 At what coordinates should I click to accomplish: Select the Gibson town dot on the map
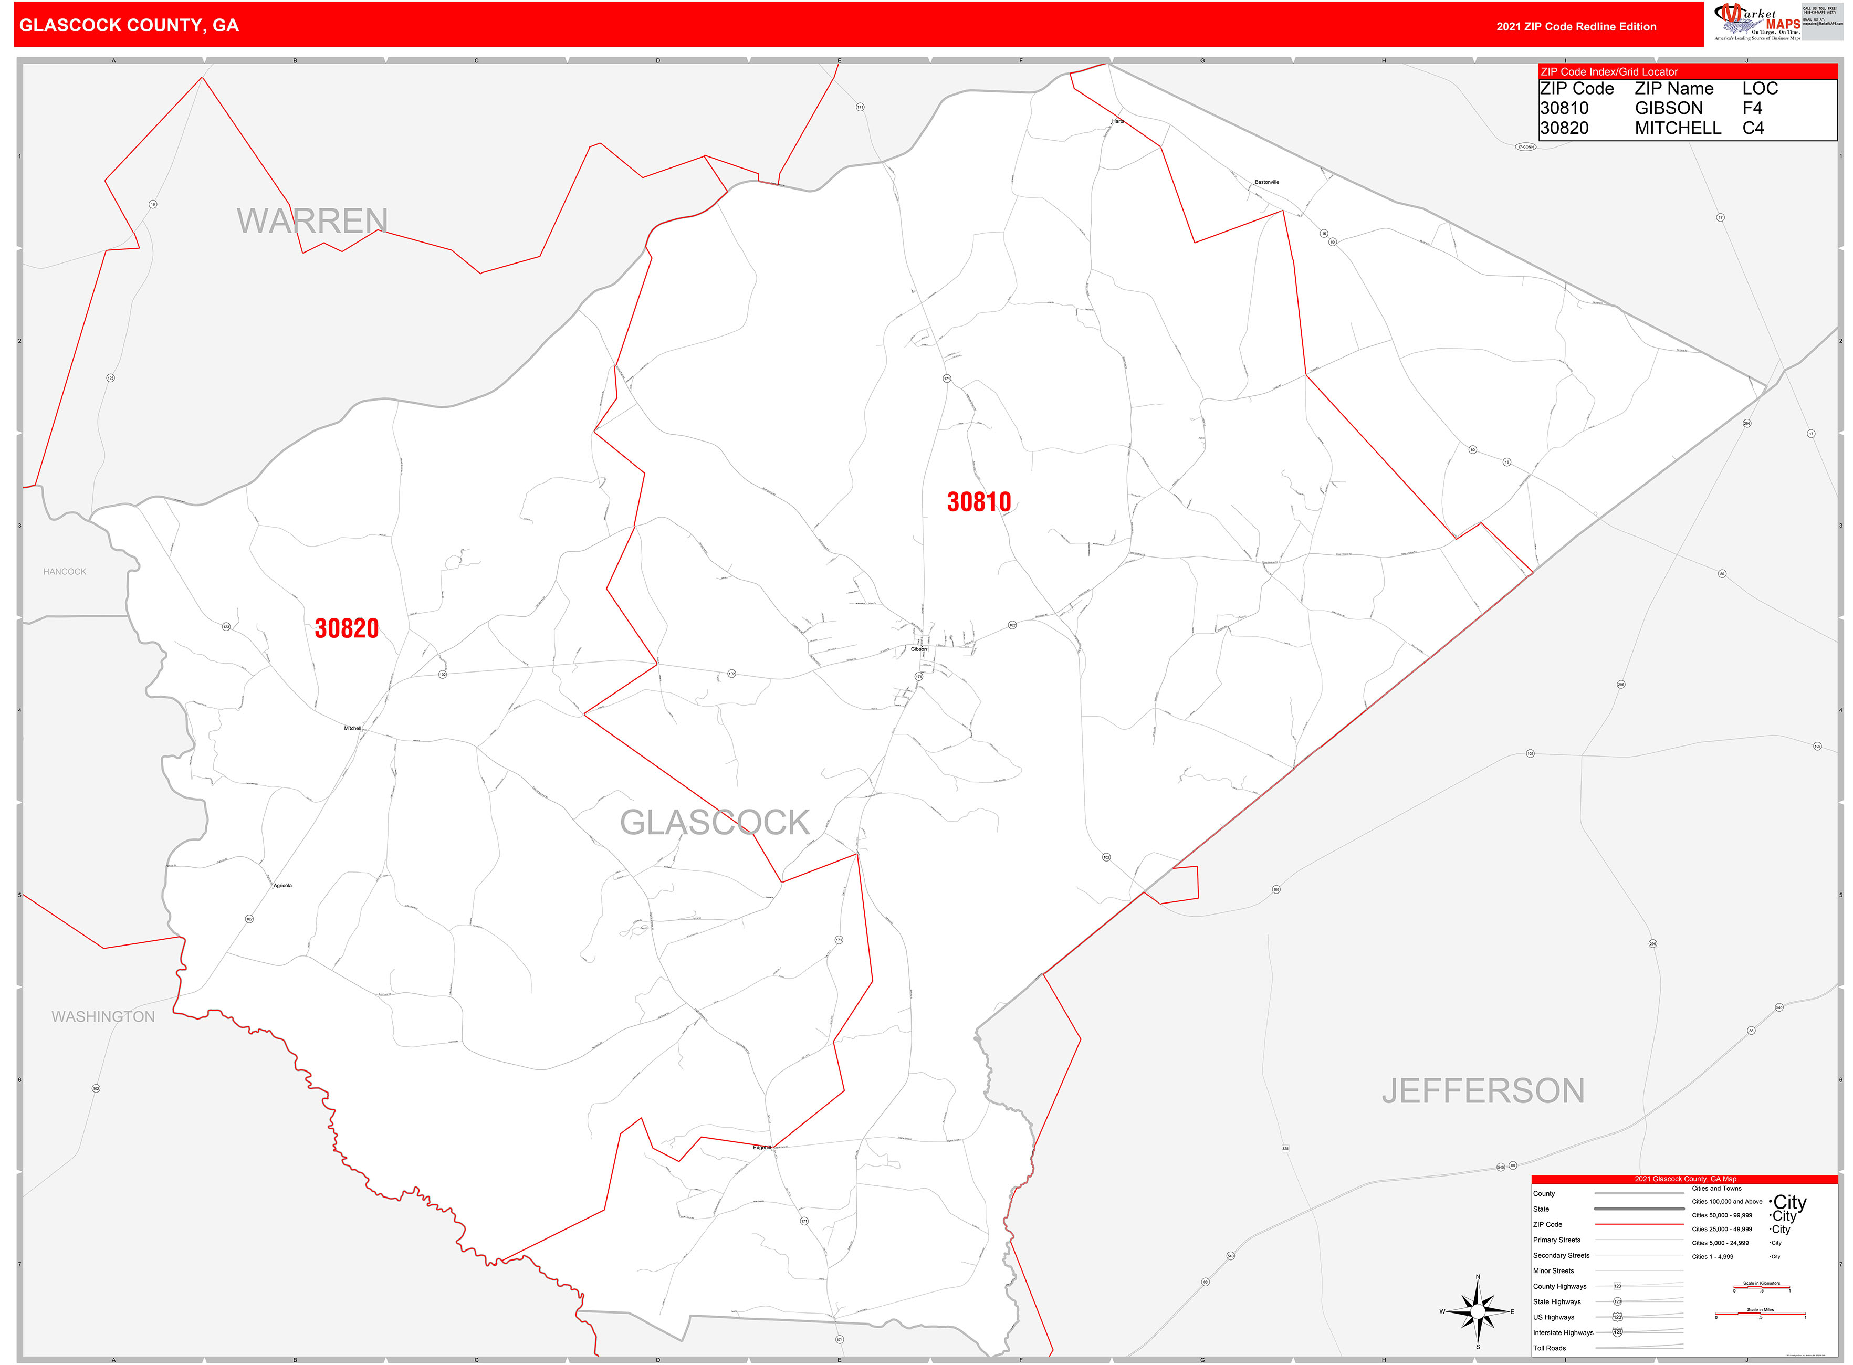tap(923, 646)
